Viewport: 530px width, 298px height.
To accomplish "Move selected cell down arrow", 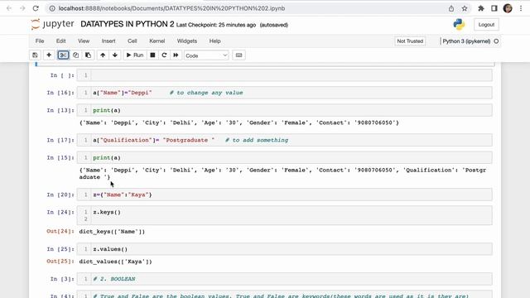I will click(x=115, y=55).
